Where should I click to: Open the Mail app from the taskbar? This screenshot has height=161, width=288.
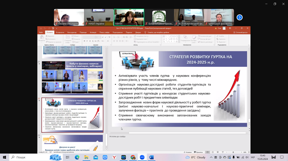(95, 157)
